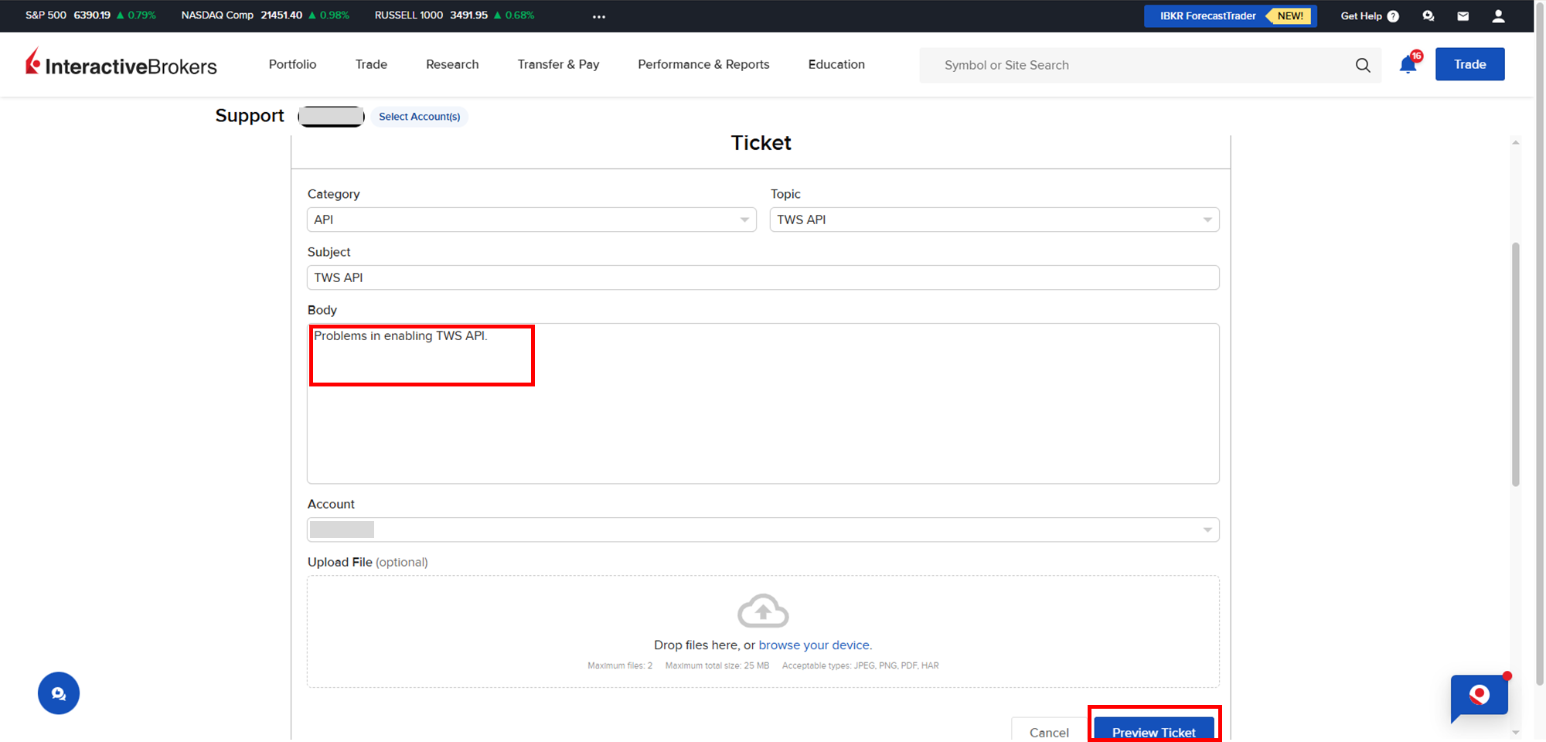The height and width of the screenshot is (742, 1546).
Task: Open the user profile icon
Action: click(1498, 16)
